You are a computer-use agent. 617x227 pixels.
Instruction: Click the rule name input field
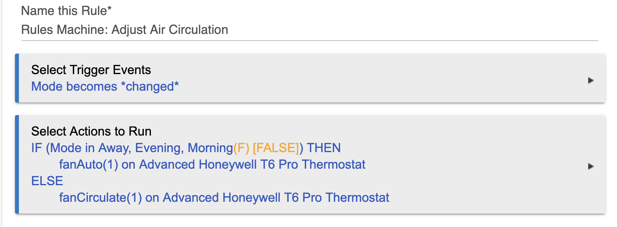click(x=310, y=30)
